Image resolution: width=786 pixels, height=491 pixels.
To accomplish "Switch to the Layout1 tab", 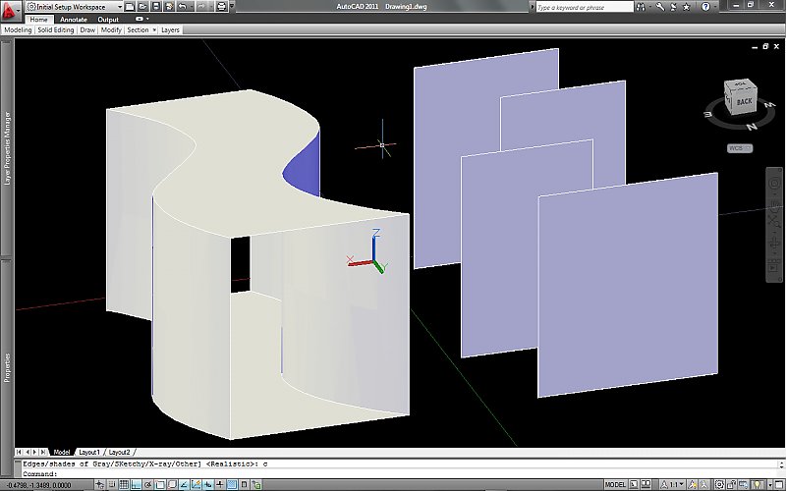I will 90,452.
